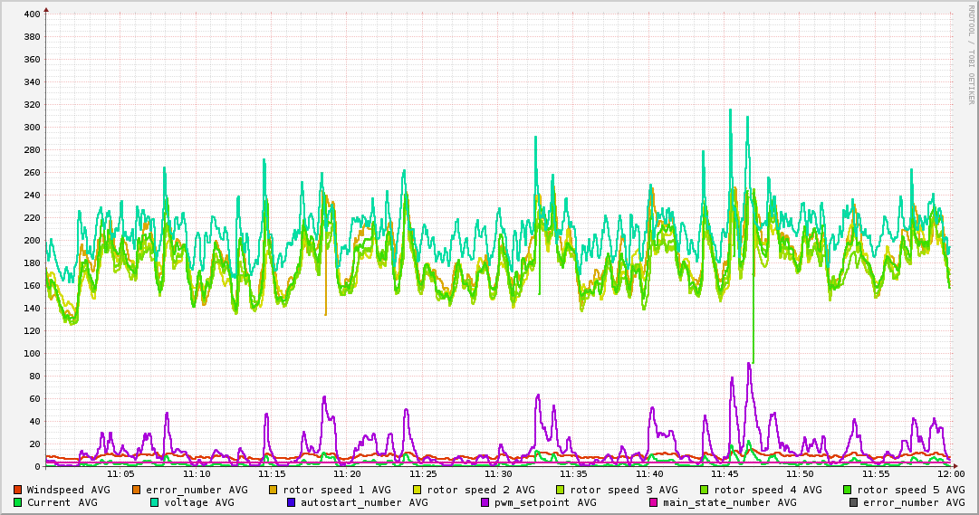Click the 12:00 time axis label
This screenshot has height=515, width=979.
(x=950, y=473)
